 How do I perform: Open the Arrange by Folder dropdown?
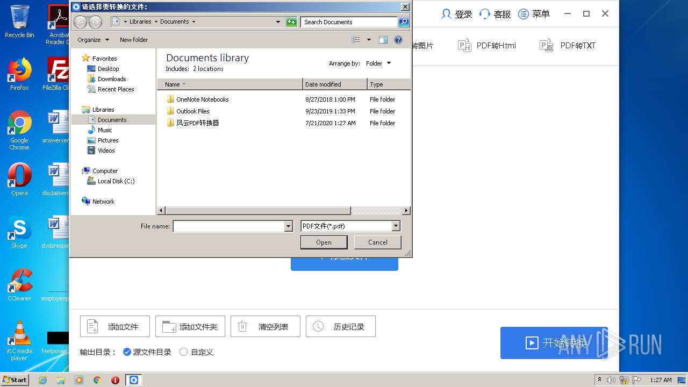click(x=378, y=63)
